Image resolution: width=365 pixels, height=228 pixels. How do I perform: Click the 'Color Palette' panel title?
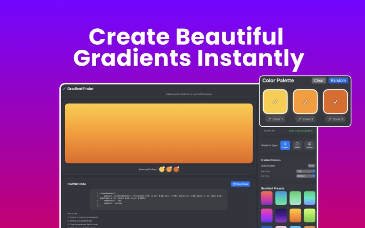pos(278,81)
